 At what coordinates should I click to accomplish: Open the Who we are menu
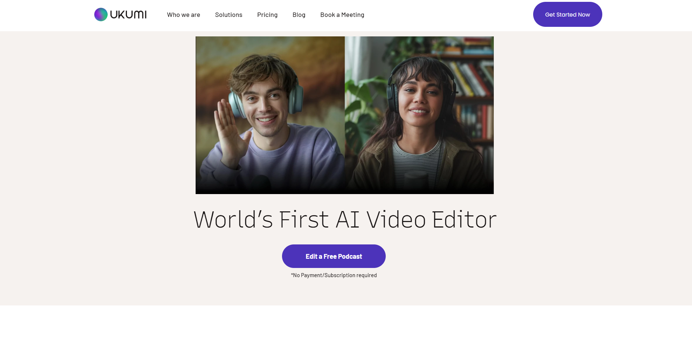pyautogui.click(x=183, y=15)
